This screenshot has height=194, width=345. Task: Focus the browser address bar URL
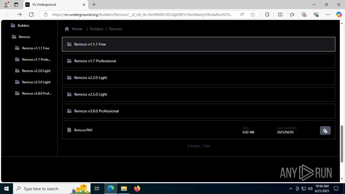point(142,15)
